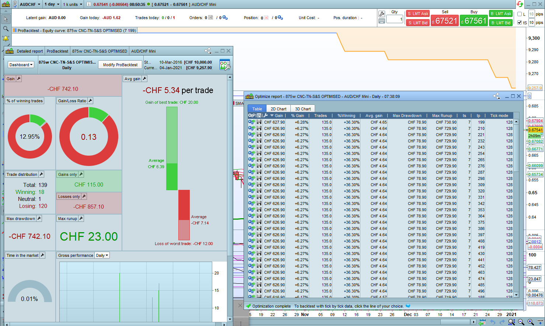Select the zoom magnifier tool in left toolbar

pyautogui.click(x=6, y=29)
